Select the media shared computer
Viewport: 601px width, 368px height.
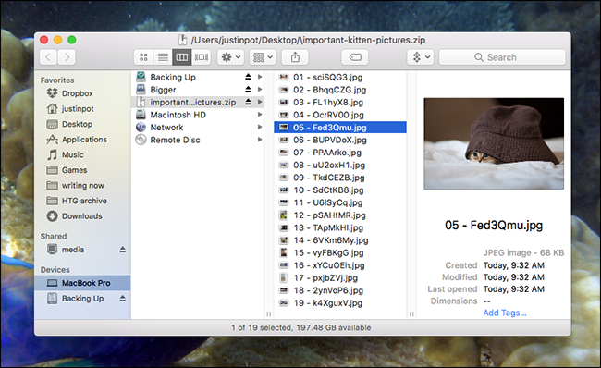pos(73,250)
